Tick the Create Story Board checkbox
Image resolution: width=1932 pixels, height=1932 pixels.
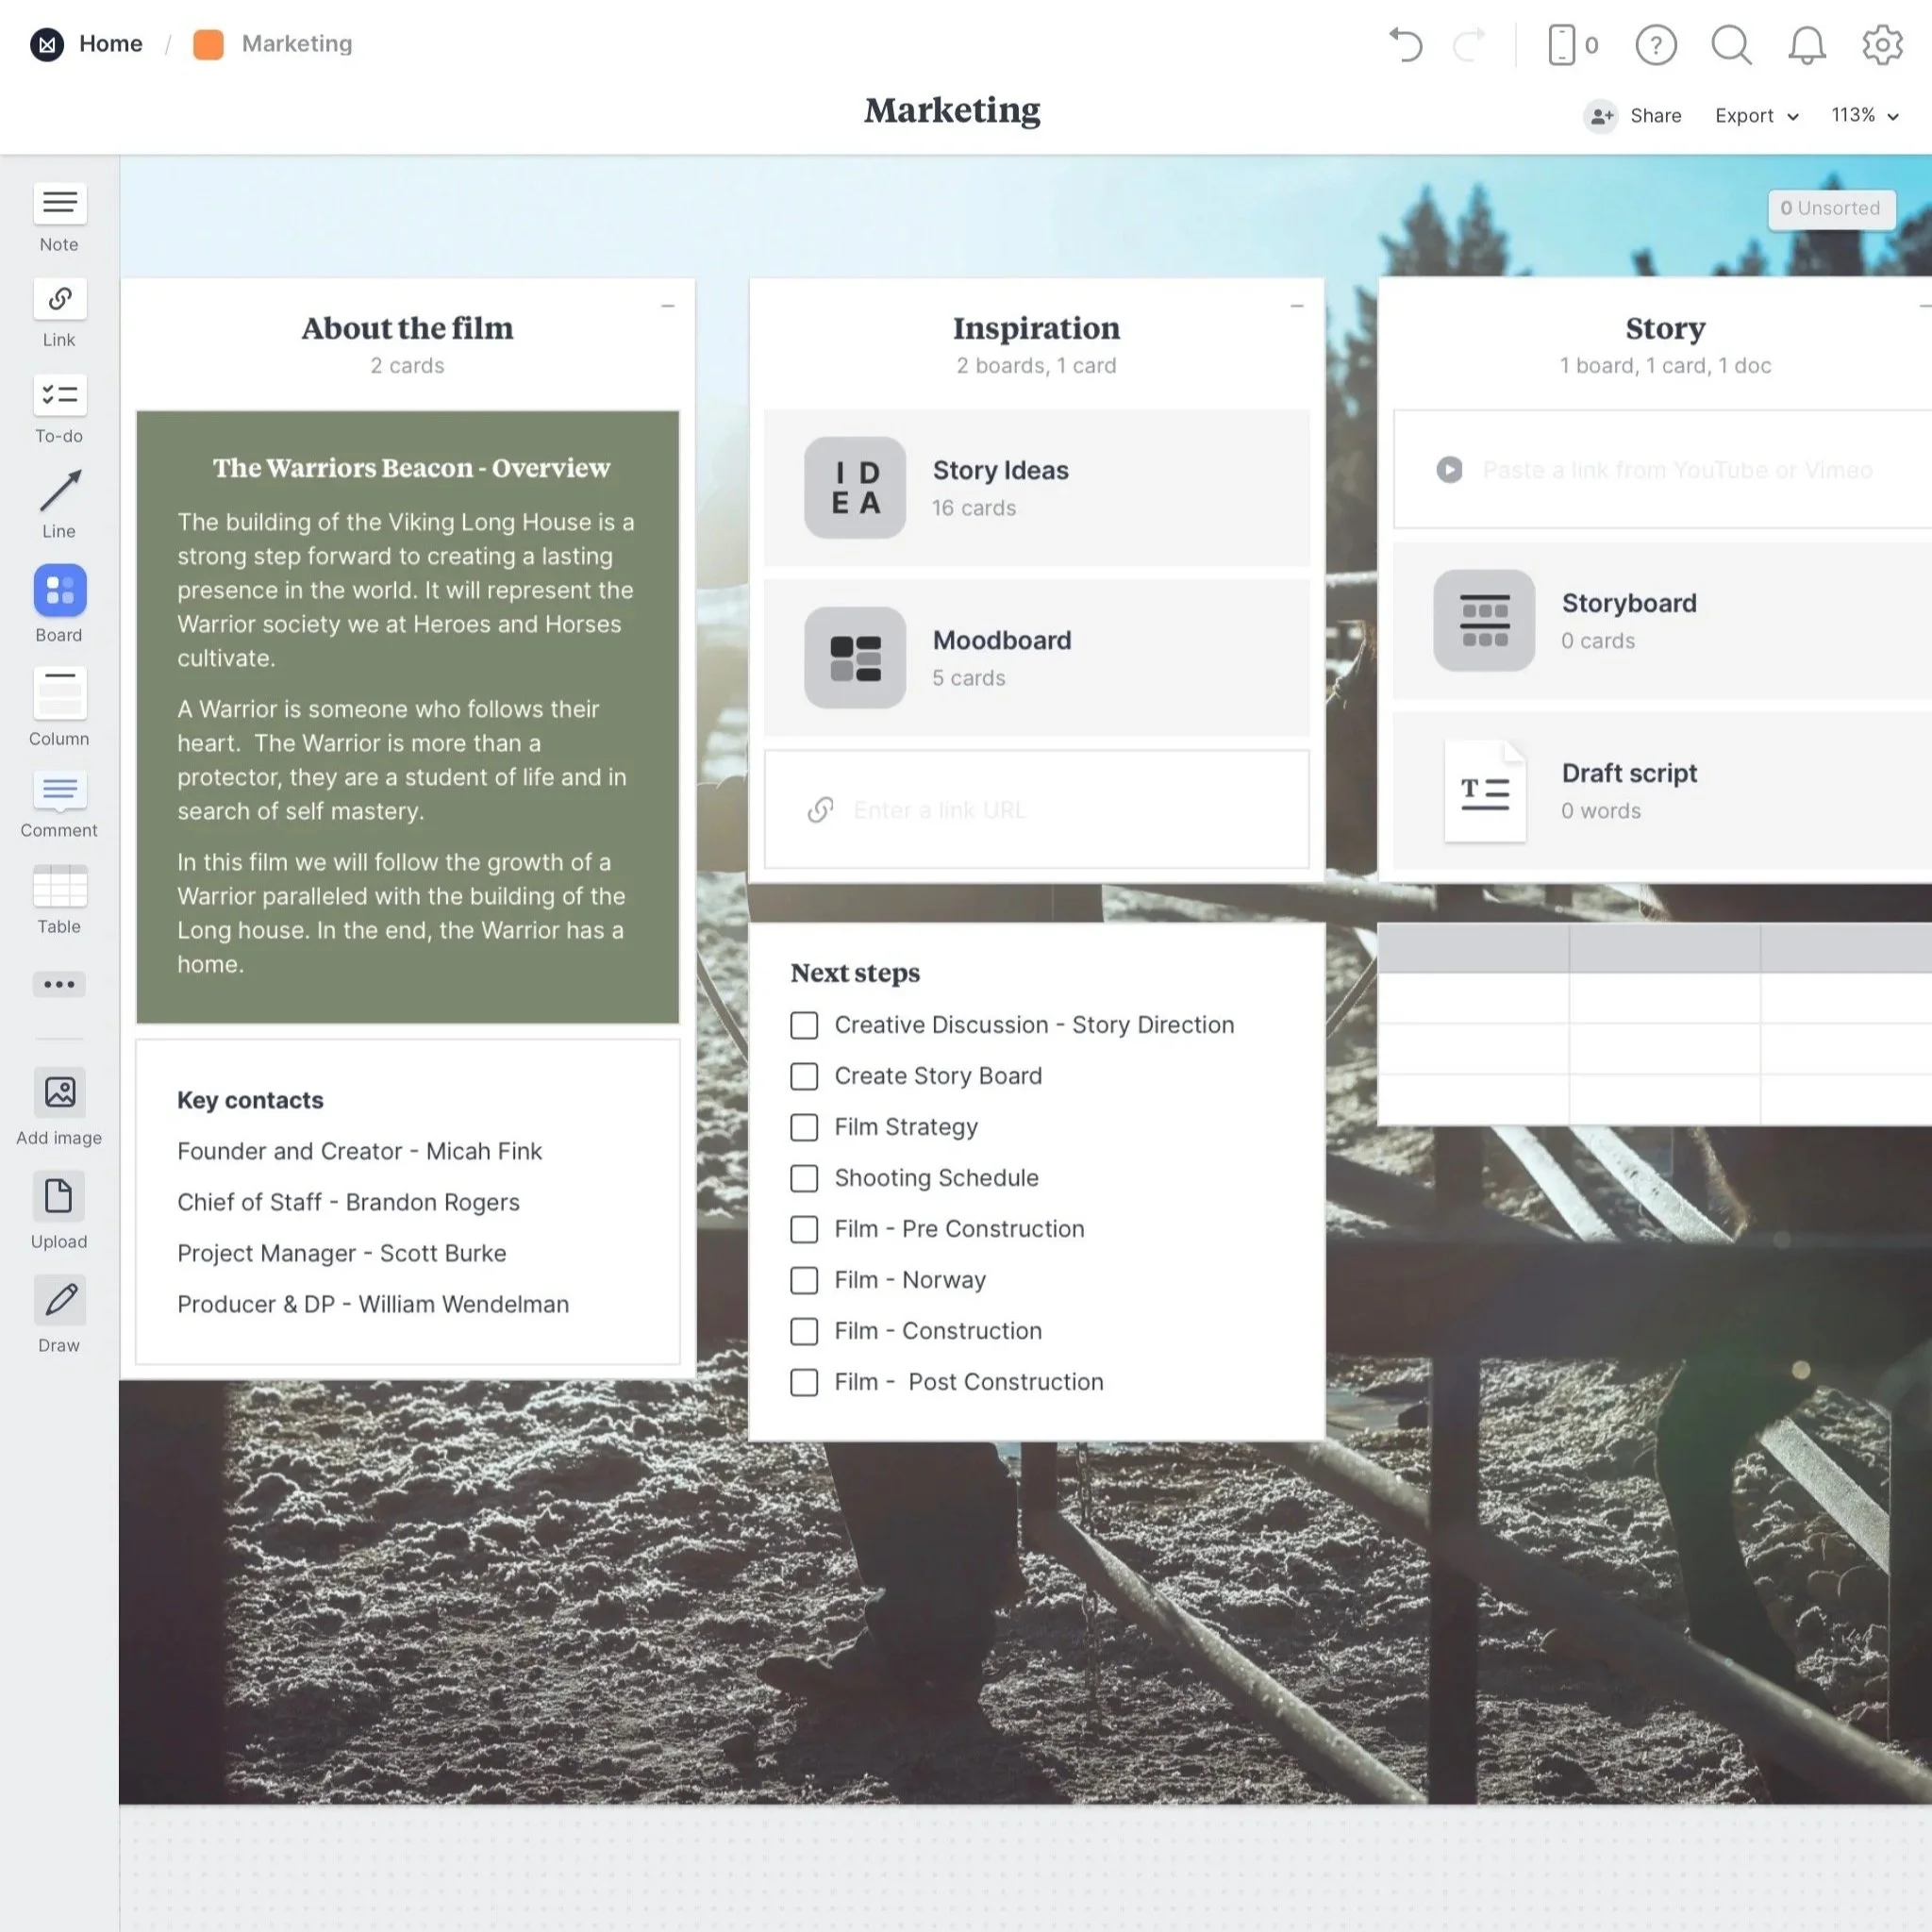pos(804,1076)
